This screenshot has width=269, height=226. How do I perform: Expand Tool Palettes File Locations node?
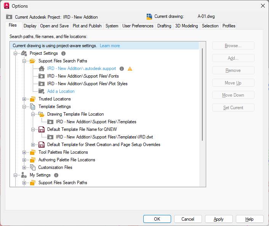(x=24, y=152)
